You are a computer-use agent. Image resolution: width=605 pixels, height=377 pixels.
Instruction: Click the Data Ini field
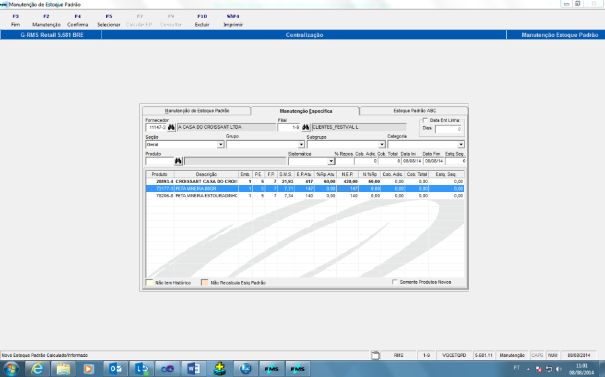point(411,161)
